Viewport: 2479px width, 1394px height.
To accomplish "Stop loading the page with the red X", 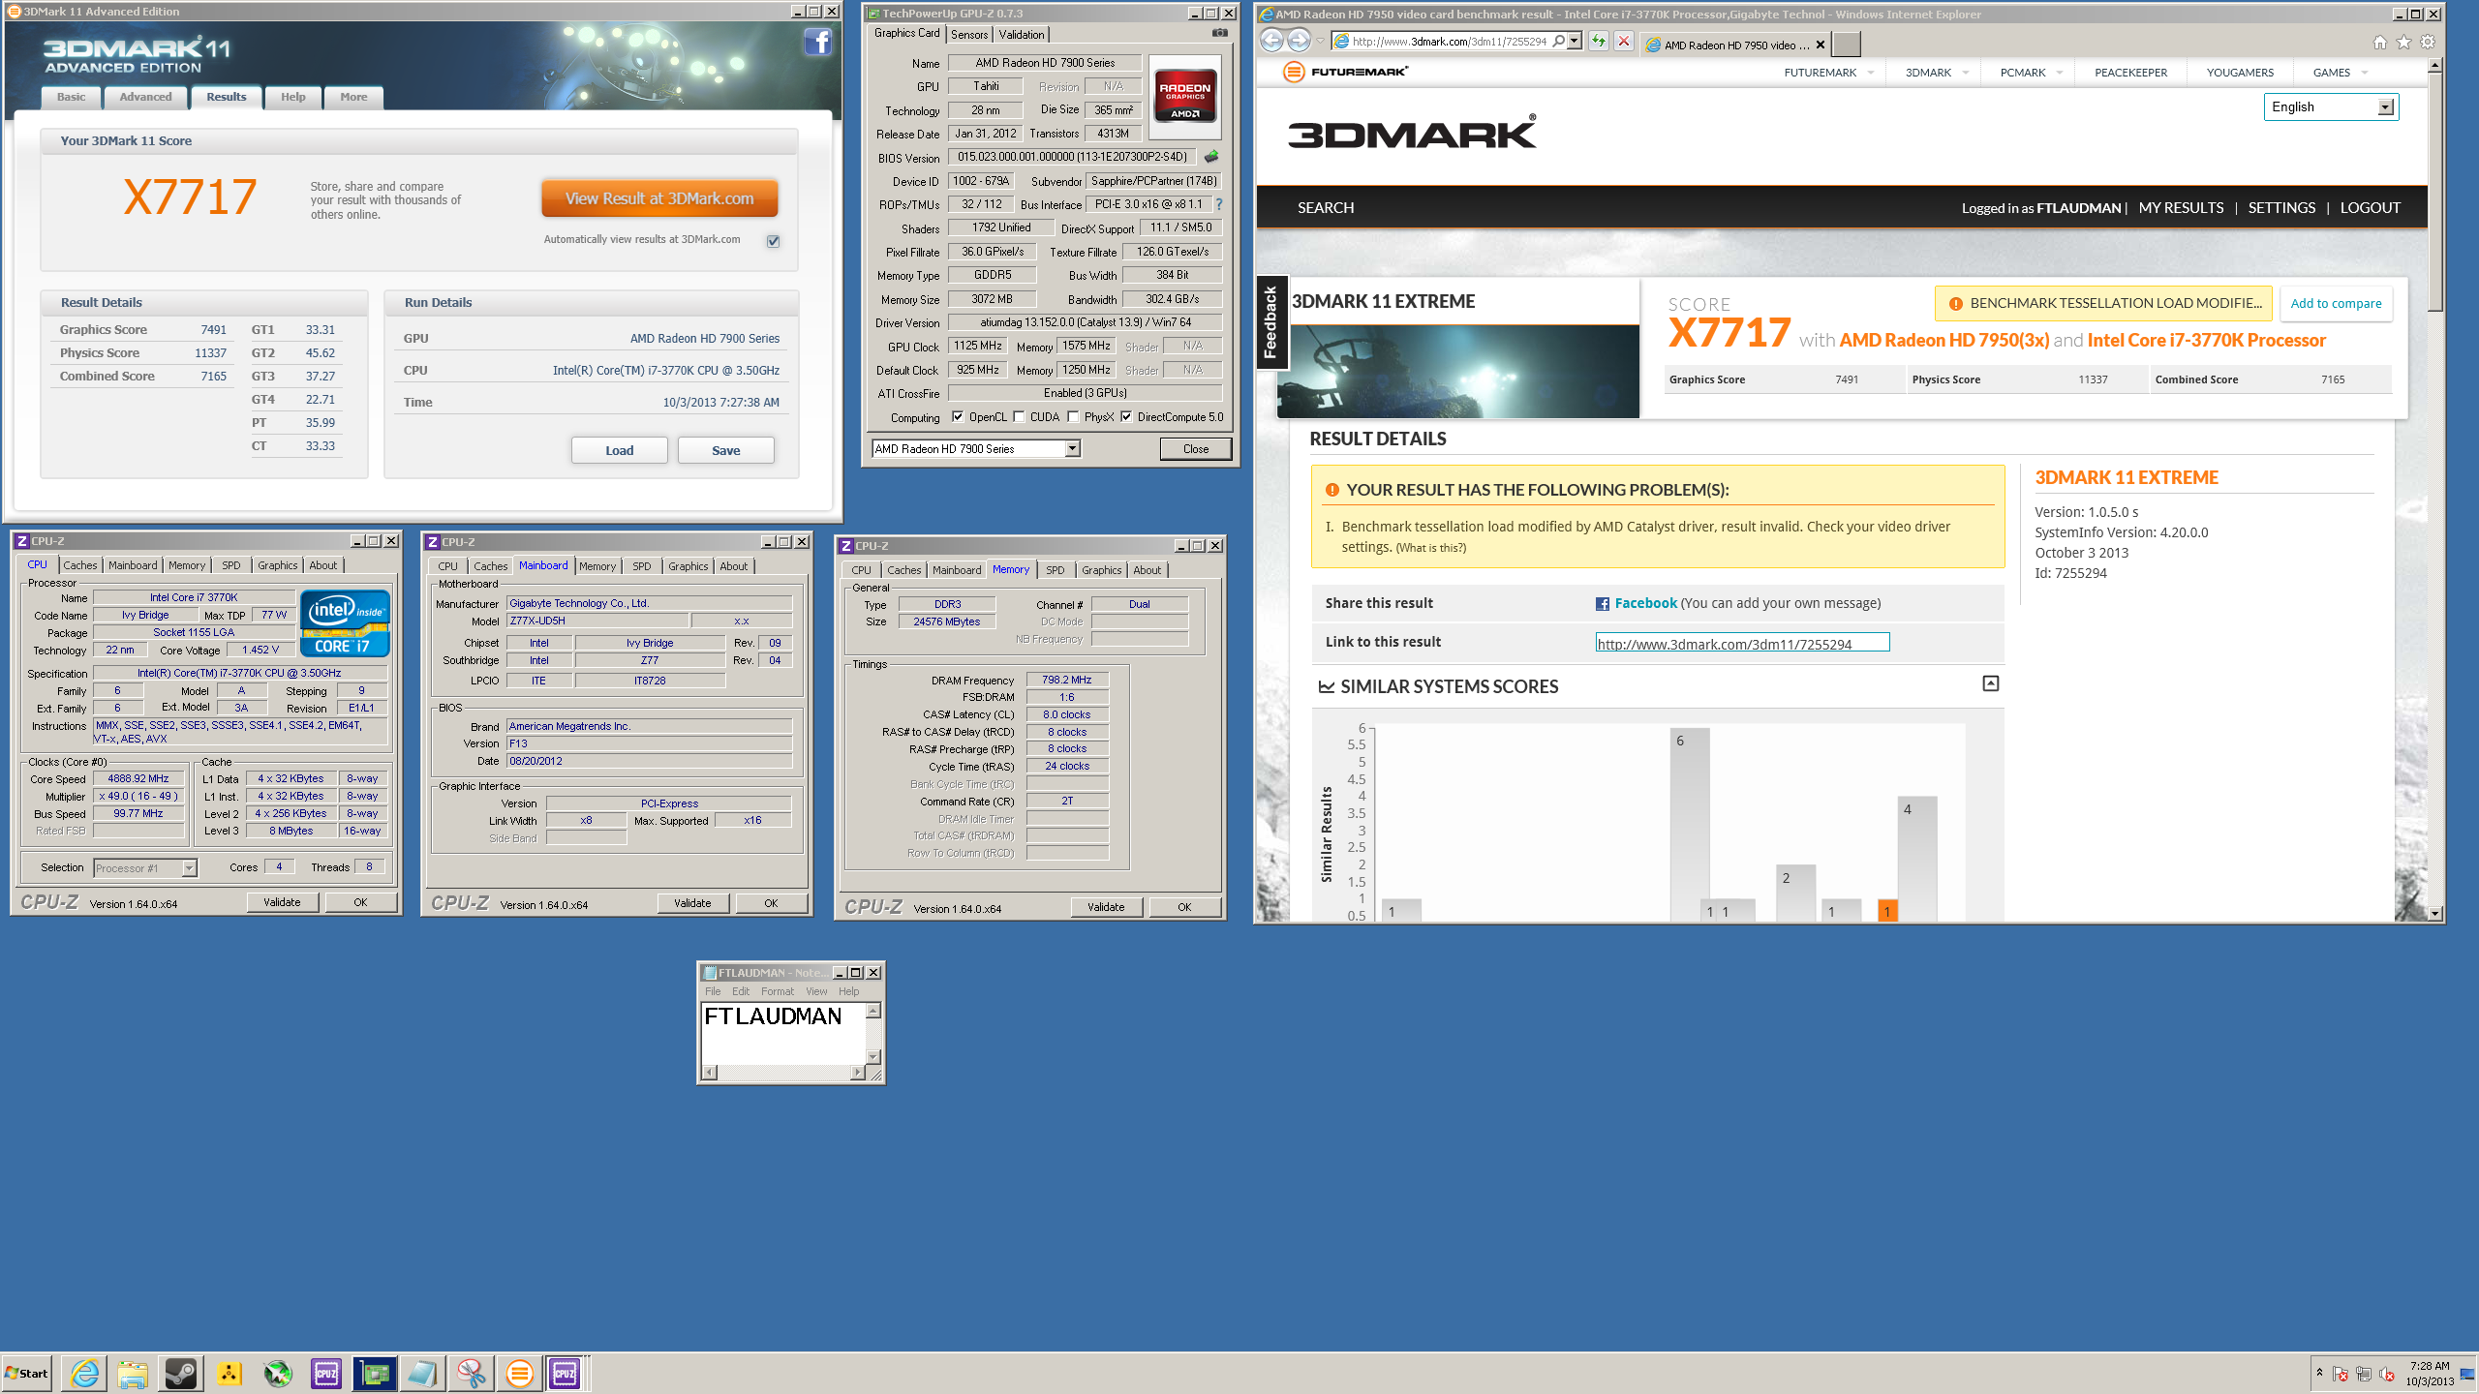I will click(x=1624, y=42).
